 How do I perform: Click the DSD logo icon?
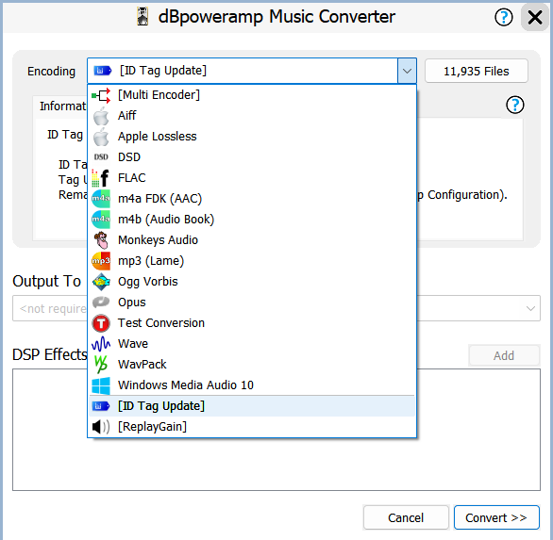(101, 157)
